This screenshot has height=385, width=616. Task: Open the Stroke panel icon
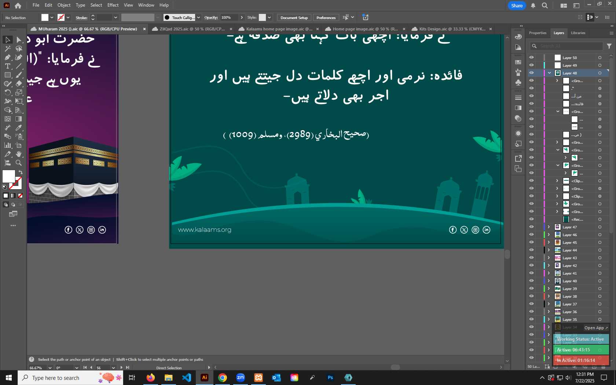pos(518,98)
